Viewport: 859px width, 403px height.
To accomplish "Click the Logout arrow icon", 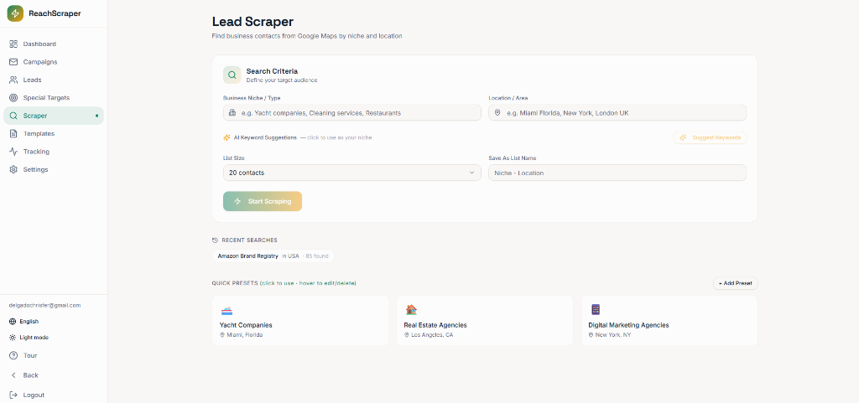I will 13,395.
